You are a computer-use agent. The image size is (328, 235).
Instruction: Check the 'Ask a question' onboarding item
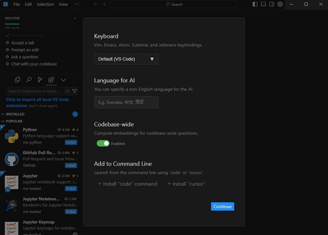coord(8,57)
